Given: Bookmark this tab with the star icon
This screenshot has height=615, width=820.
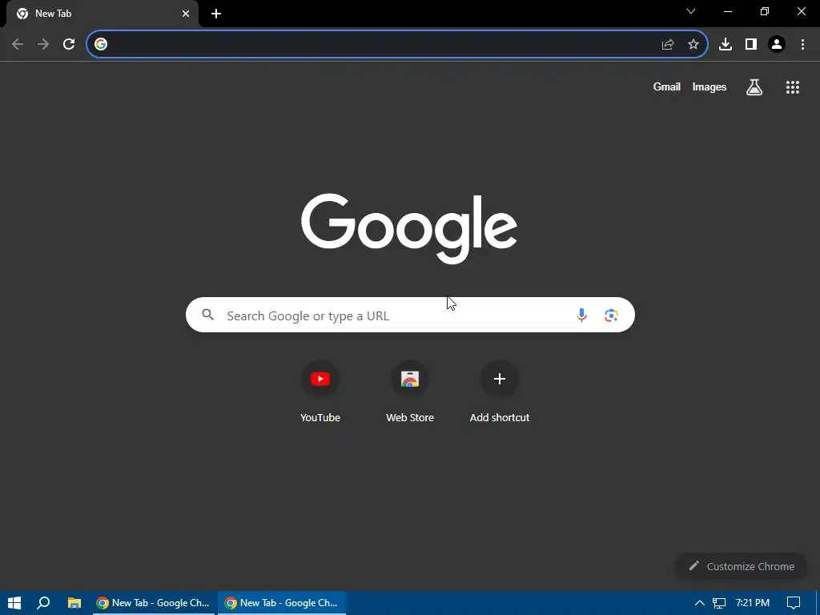Looking at the screenshot, I should [693, 45].
